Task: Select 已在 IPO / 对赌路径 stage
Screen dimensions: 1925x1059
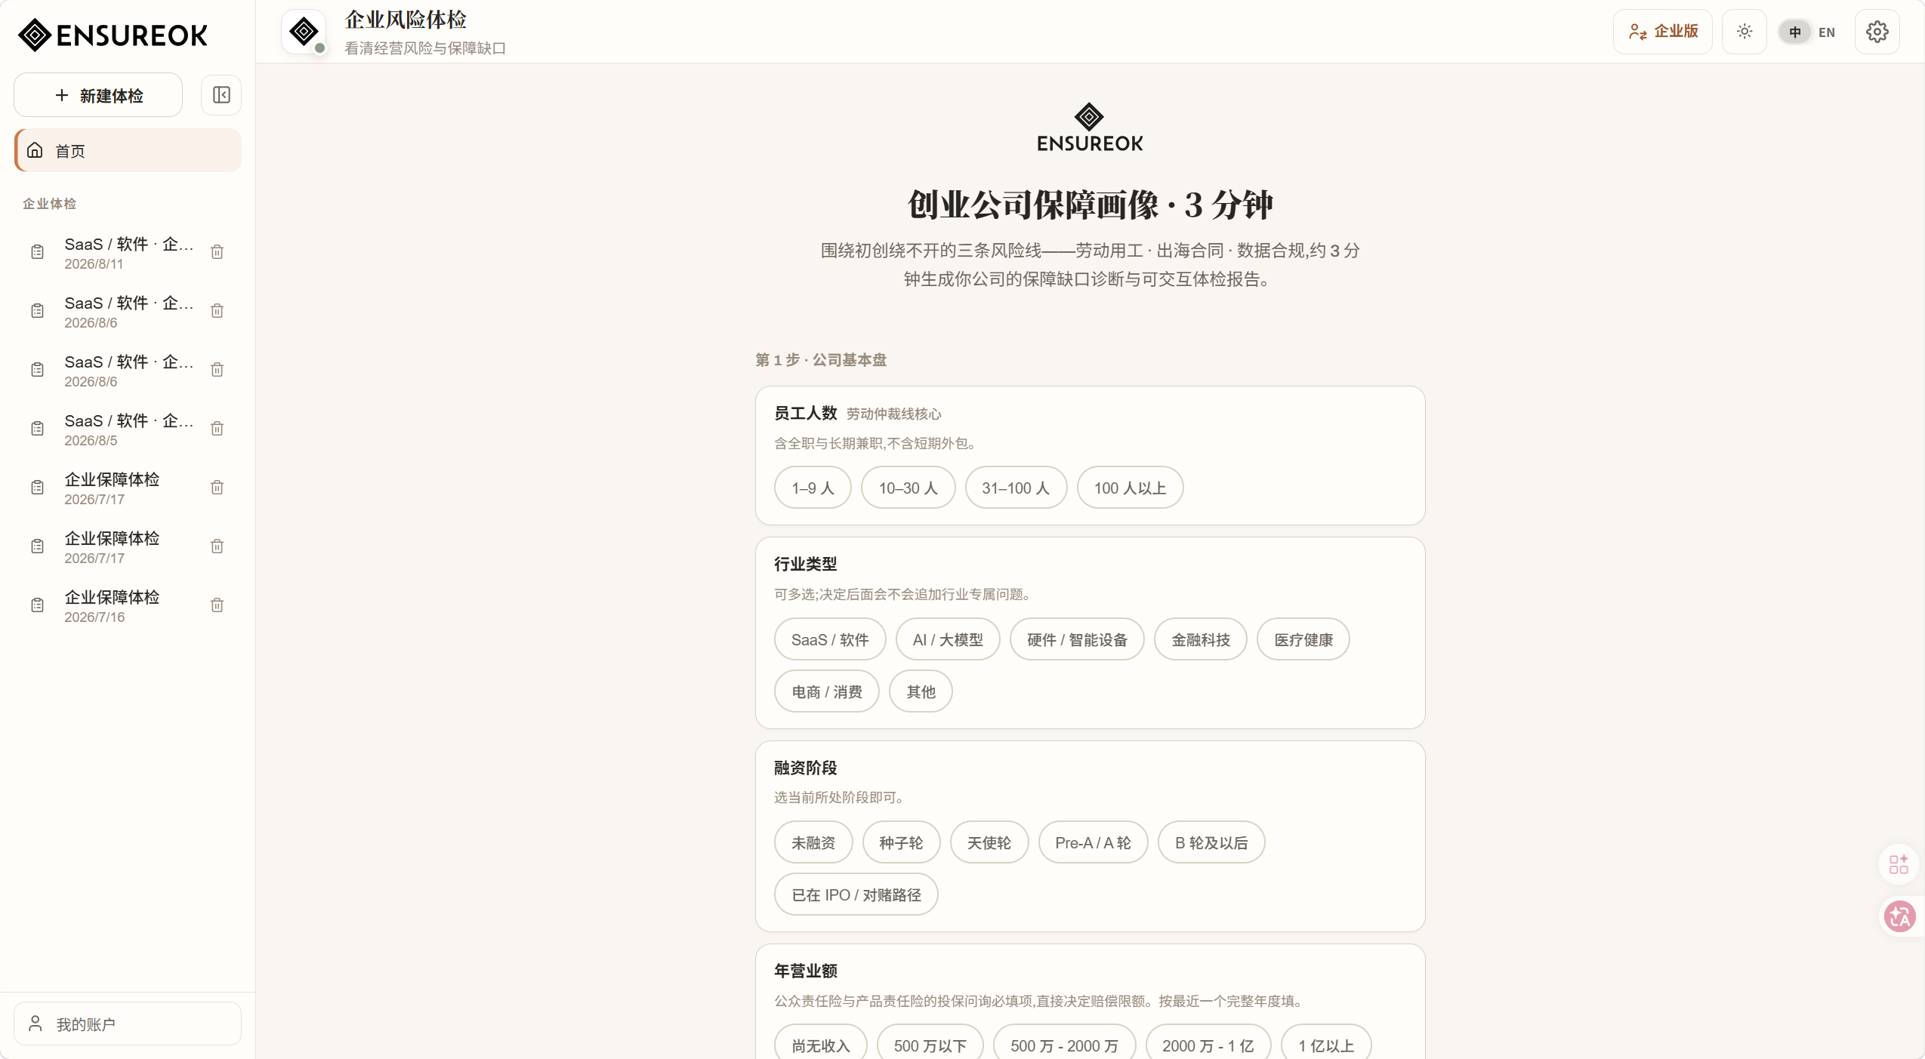Action: pyautogui.click(x=856, y=894)
